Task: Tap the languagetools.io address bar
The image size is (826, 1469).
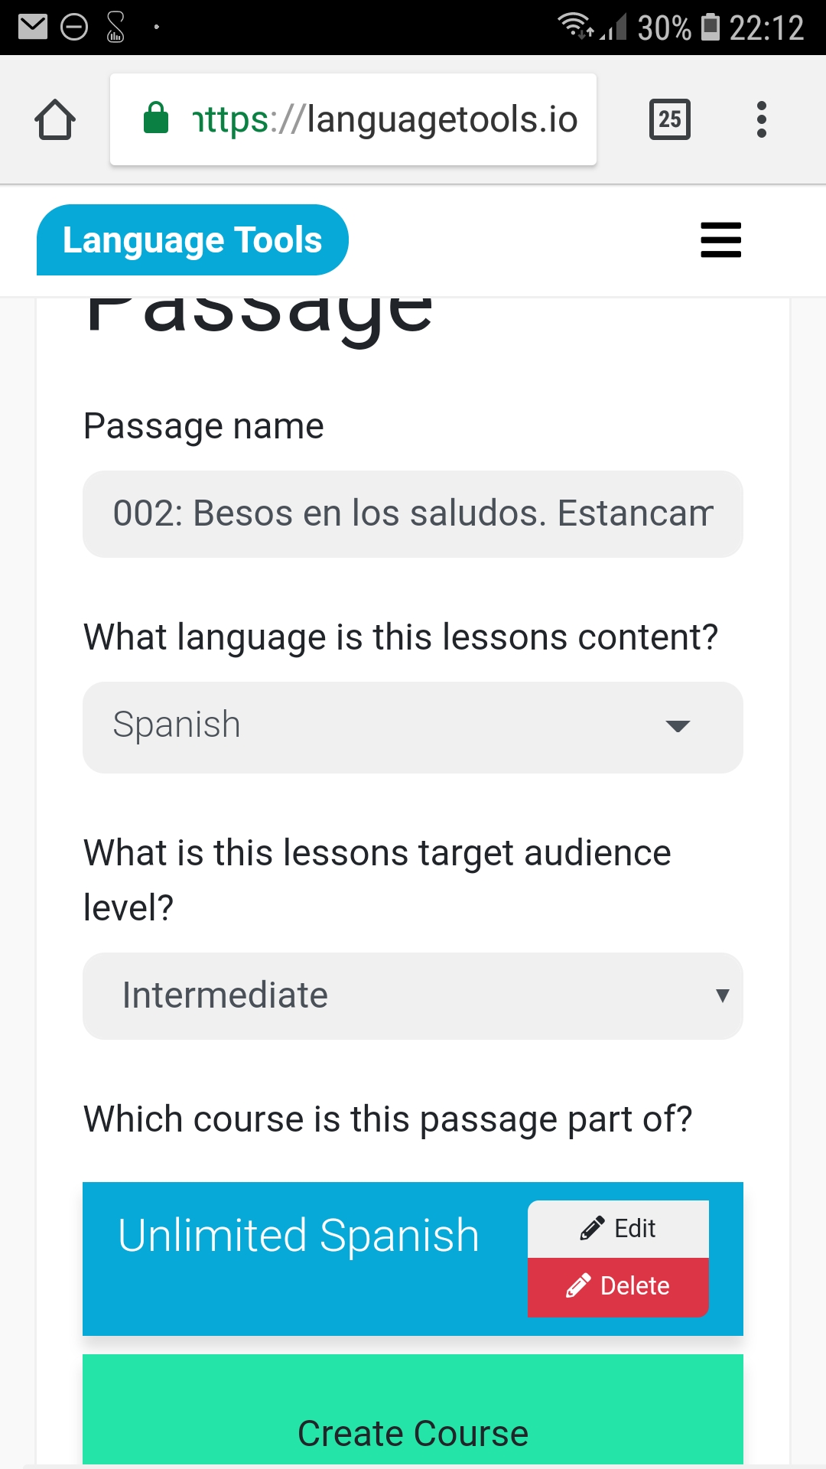Action: 382,120
